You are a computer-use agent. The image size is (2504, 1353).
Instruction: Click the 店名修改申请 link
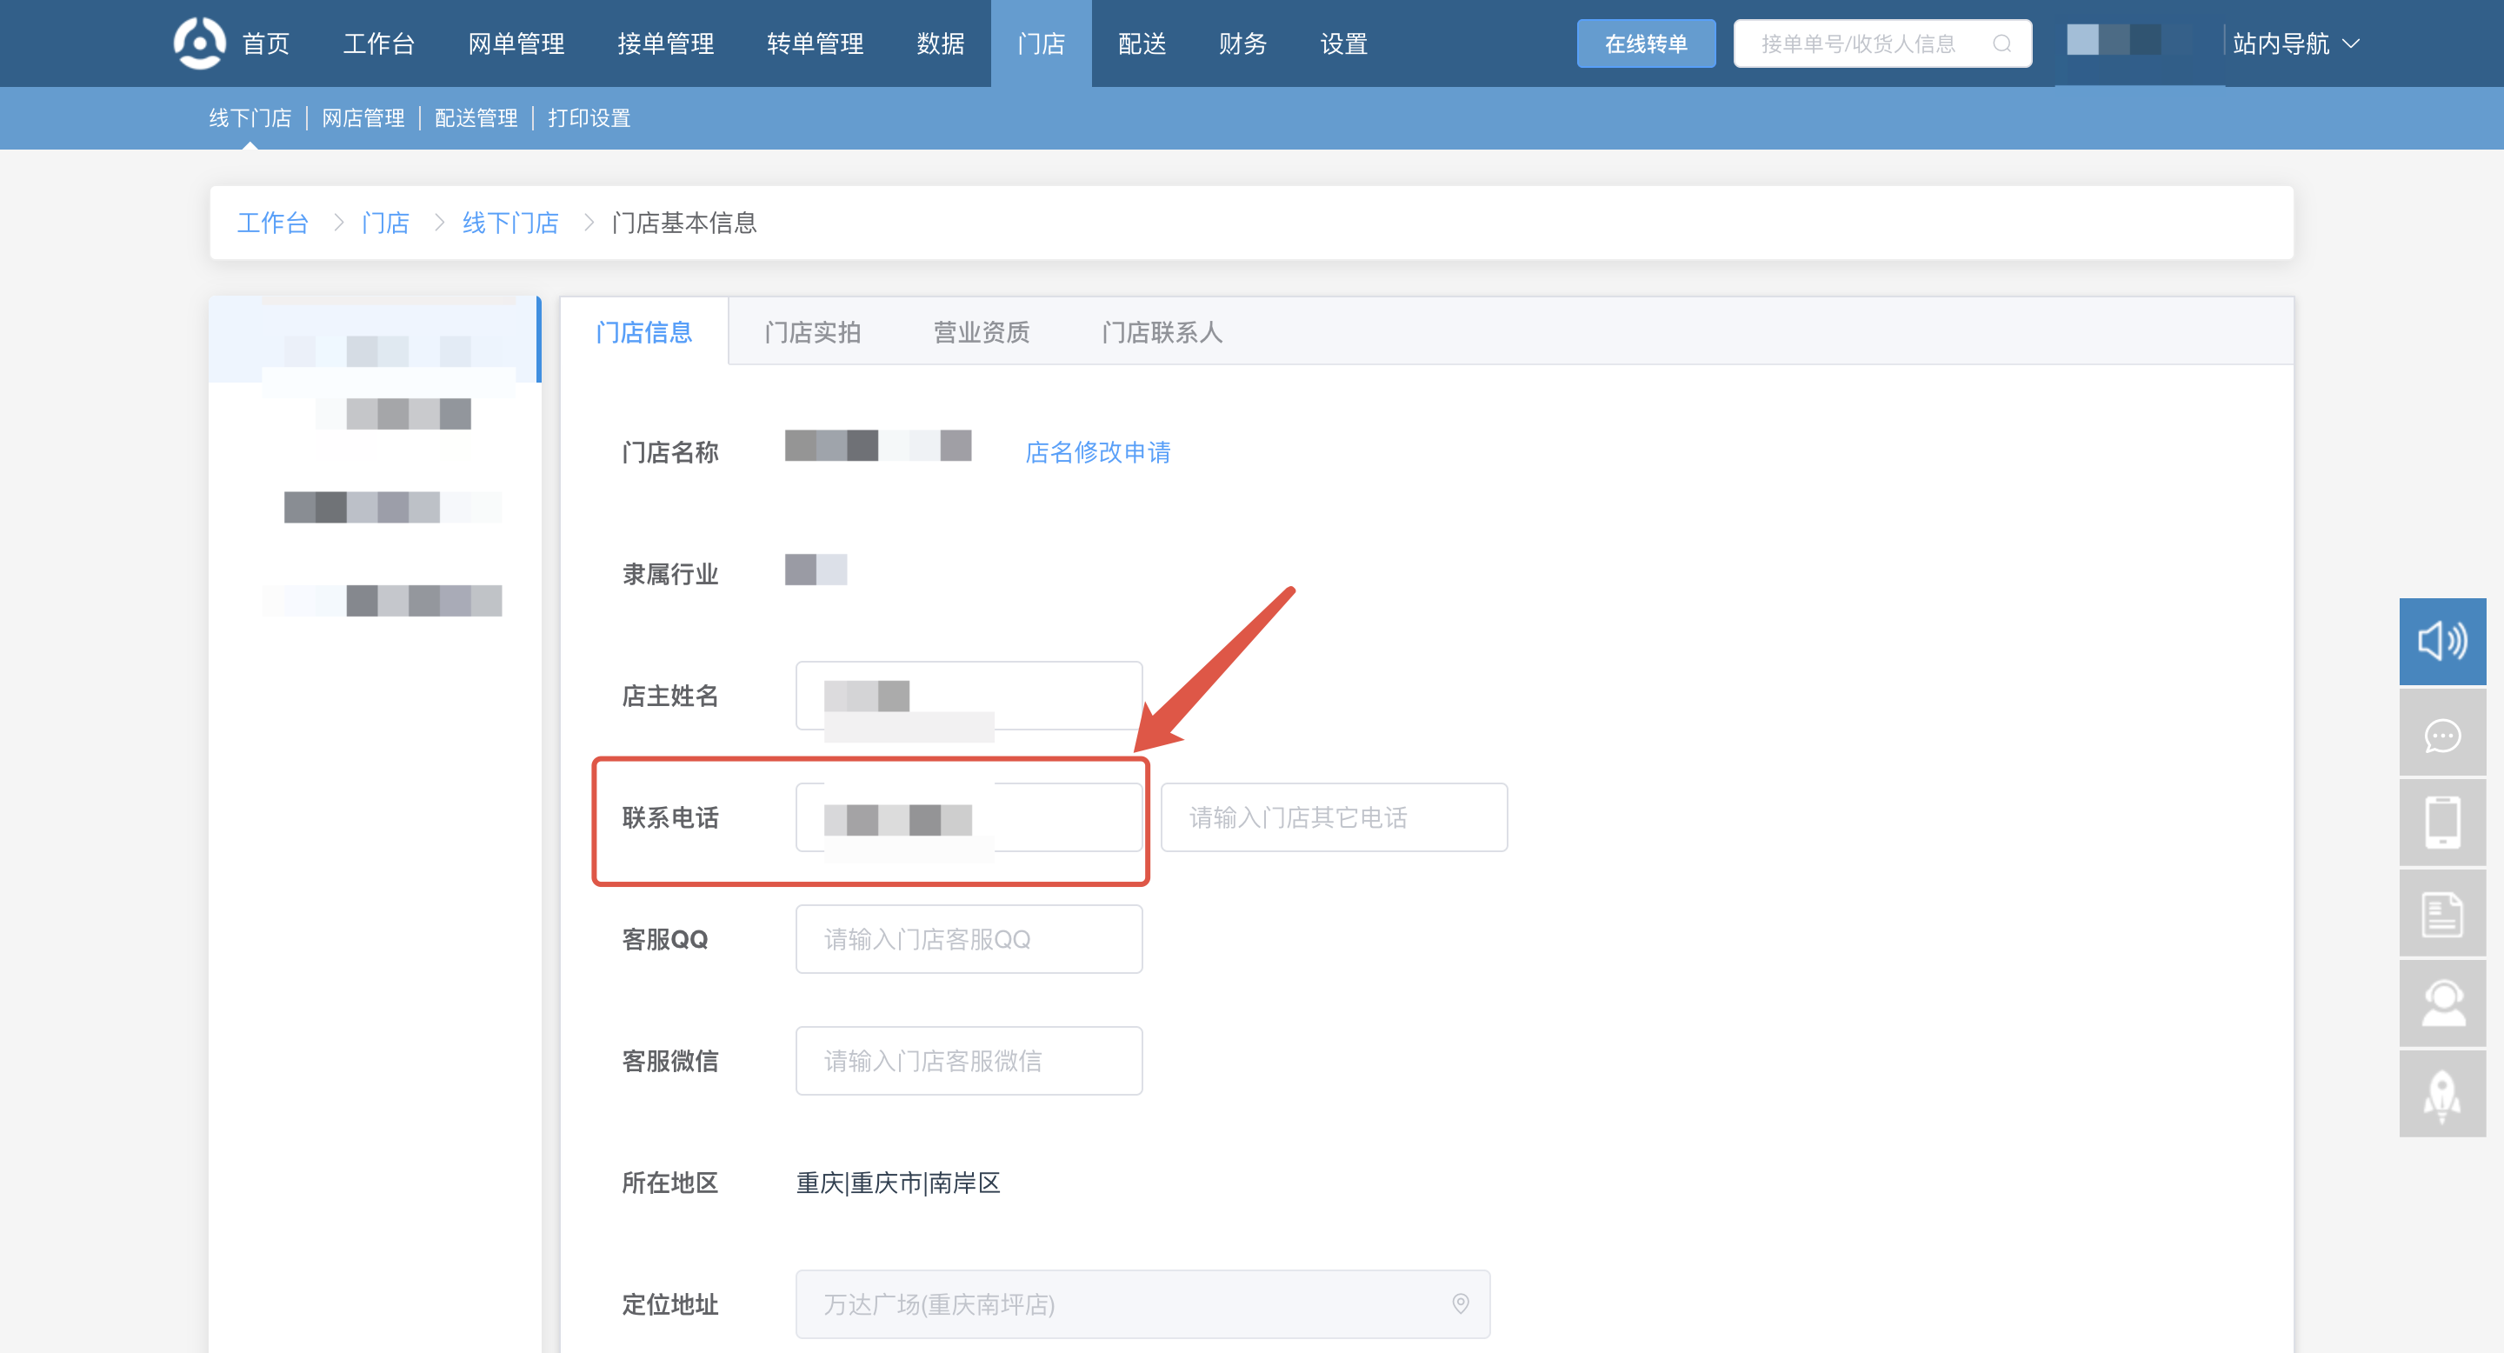coord(1097,452)
